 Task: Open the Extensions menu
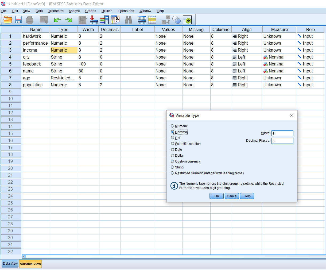[126, 11]
